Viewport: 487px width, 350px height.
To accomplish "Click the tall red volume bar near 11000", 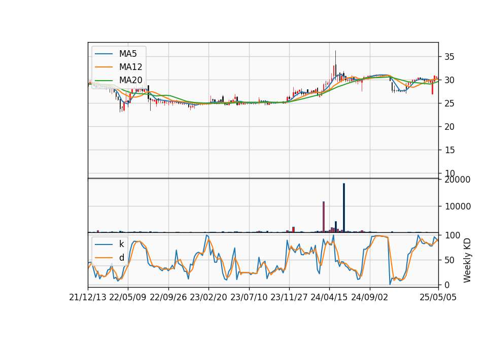I will point(324,217).
